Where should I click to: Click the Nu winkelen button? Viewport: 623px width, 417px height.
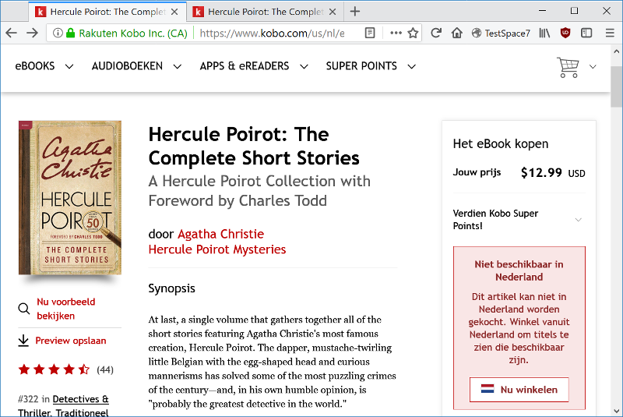pos(519,390)
